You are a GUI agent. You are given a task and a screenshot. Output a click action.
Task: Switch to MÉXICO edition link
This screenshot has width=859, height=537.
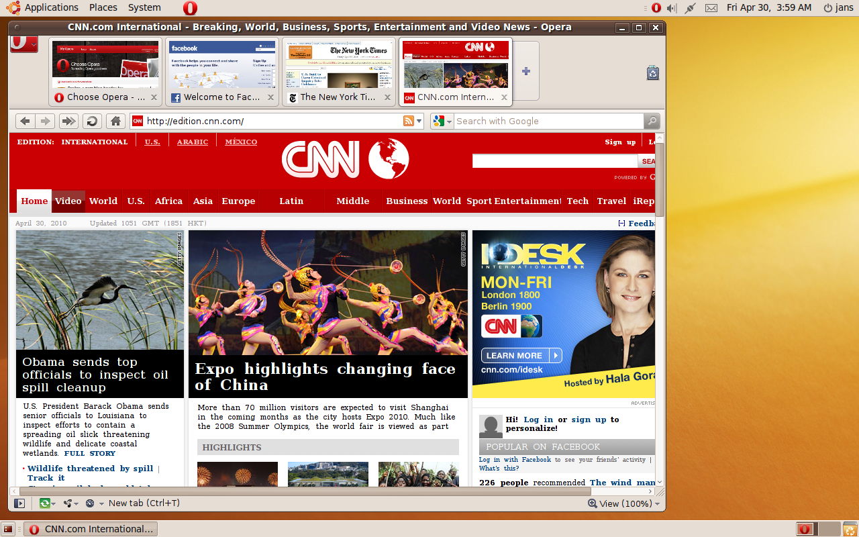tap(241, 142)
